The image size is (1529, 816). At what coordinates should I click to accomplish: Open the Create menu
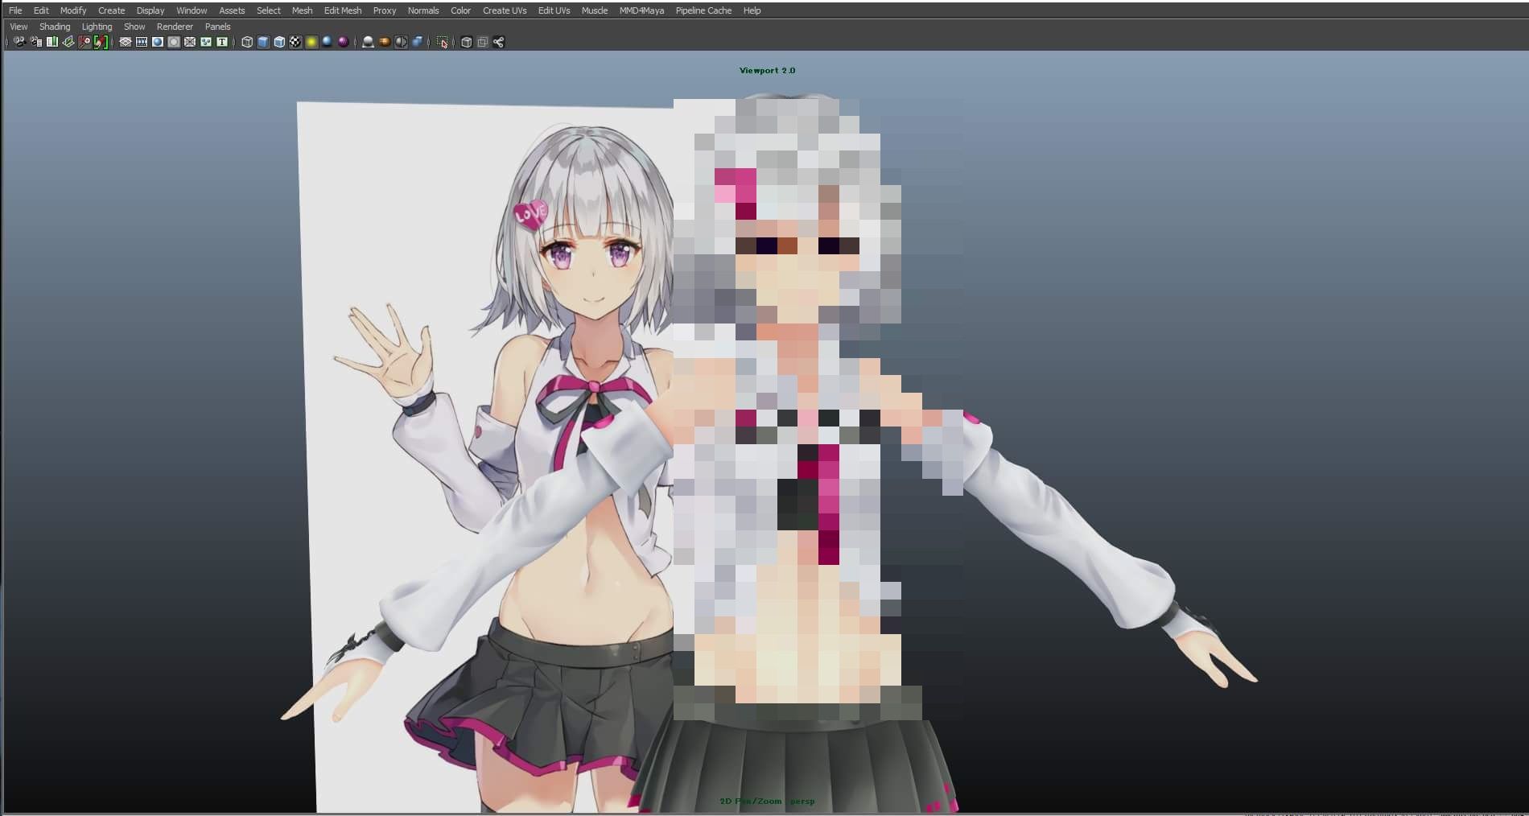click(111, 10)
